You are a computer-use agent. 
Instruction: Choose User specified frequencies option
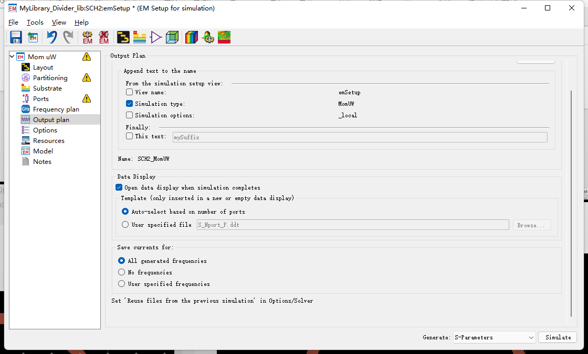pos(121,284)
